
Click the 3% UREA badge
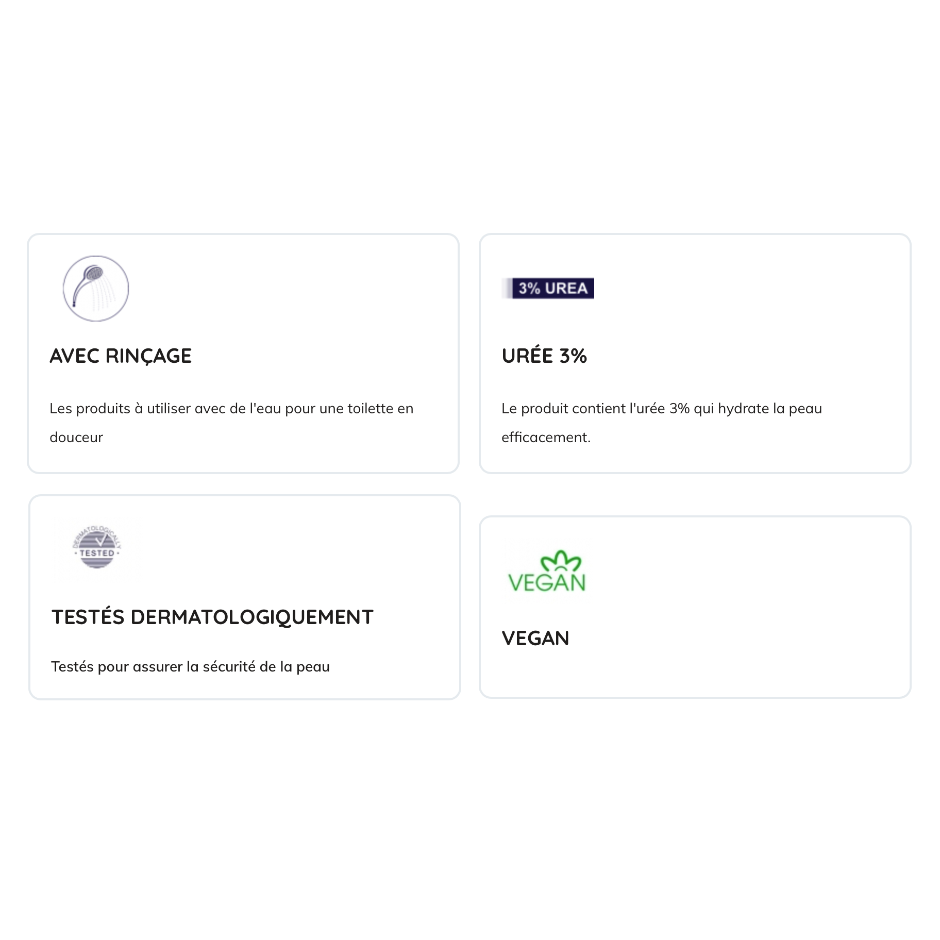pyautogui.click(x=548, y=288)
